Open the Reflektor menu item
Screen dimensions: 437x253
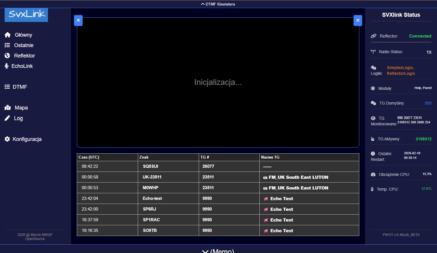tap(24, 56)
